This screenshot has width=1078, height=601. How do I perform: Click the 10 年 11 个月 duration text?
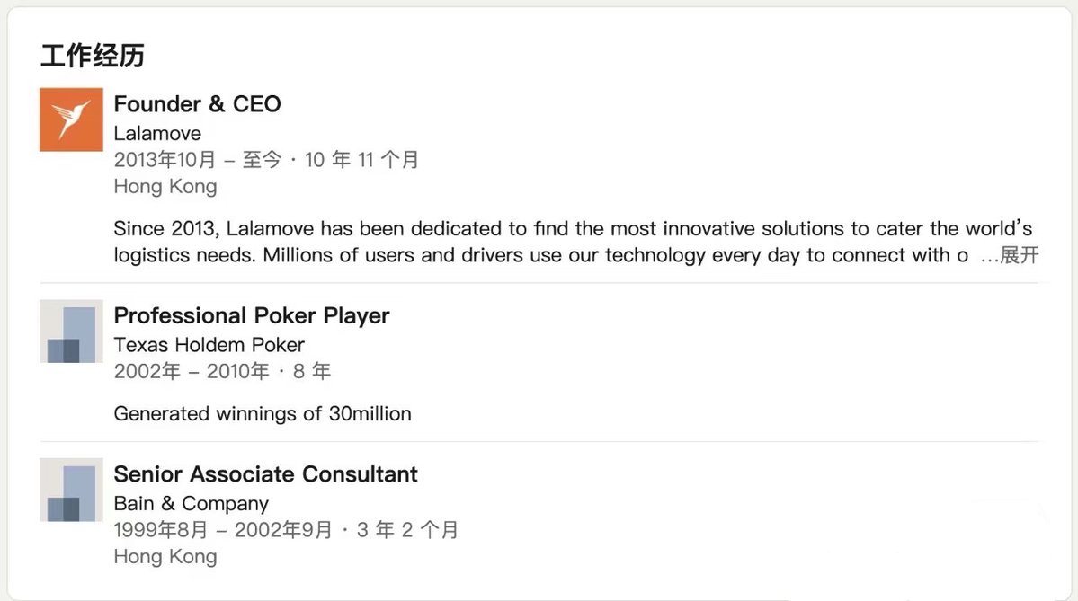(x=361, y=160)
